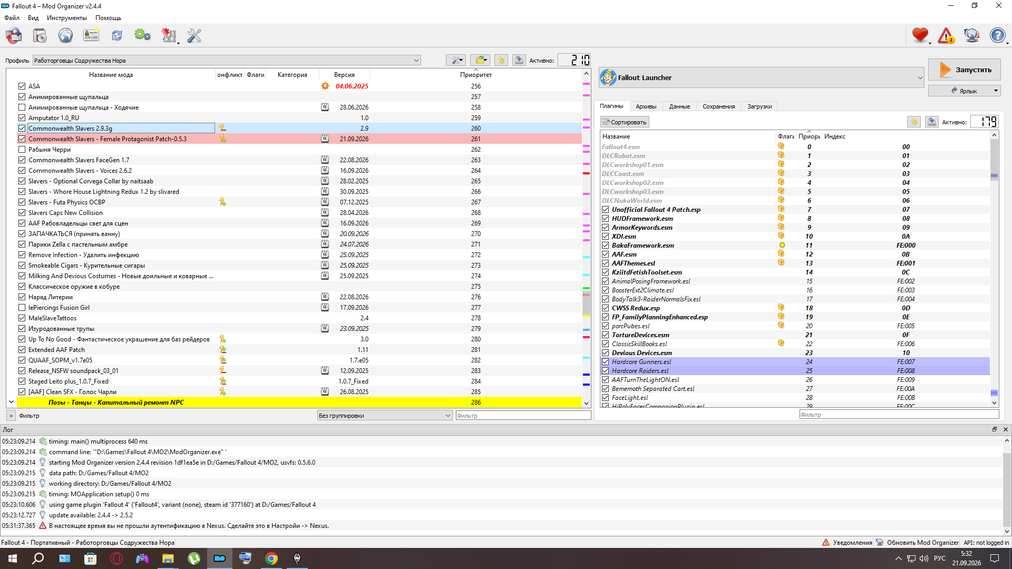Sort mods by Версия column header
The height and width of the screenshot is (569, 1012).
click(x=344, y=75)
